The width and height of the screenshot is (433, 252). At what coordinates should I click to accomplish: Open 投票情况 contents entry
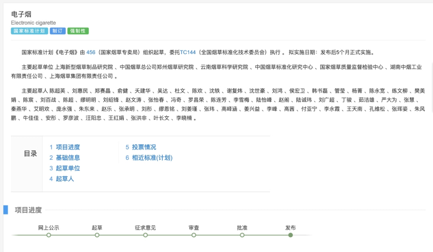pos(144,147)
